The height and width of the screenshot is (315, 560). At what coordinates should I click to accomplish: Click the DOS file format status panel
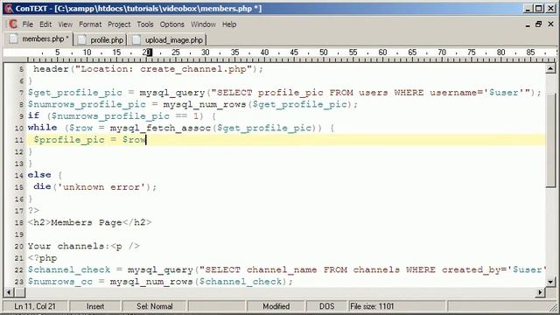[326, 306]
